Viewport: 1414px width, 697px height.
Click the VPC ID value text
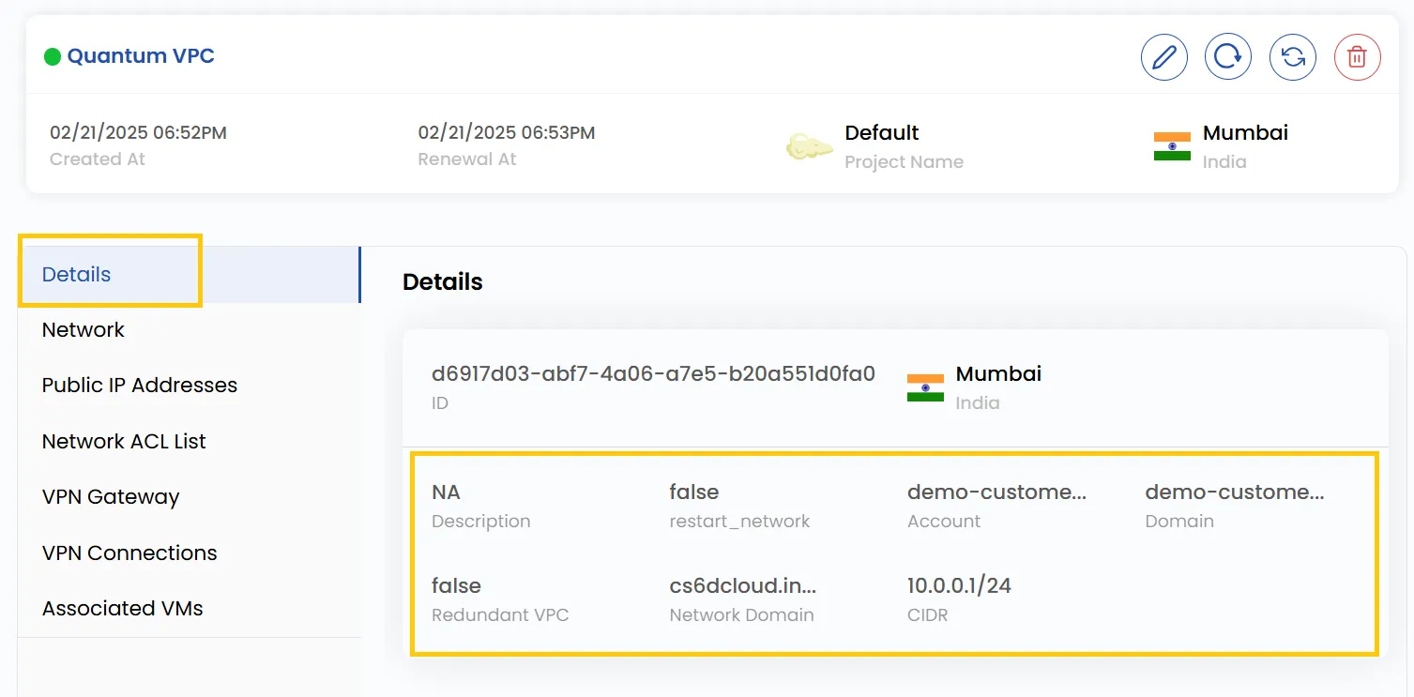pyautogui.click(x=653, y=374)
